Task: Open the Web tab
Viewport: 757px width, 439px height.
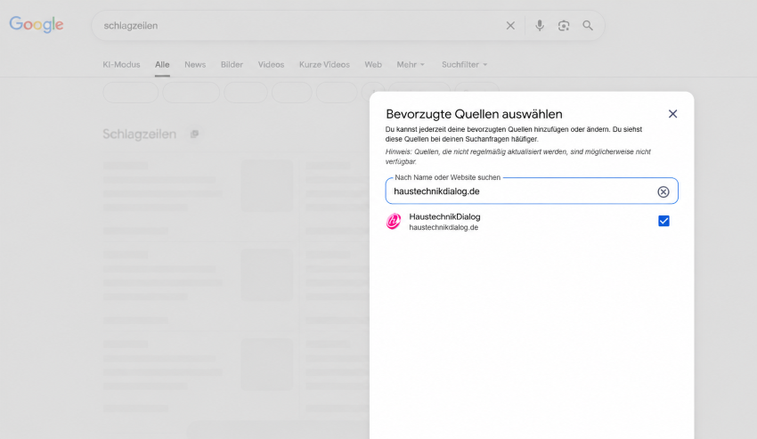Action: (x=372, y=65)
